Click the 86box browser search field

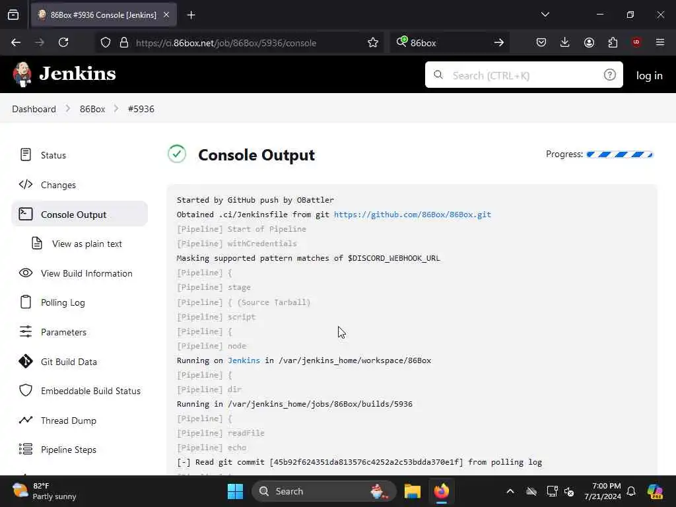pyautogui.click(x=448, y=43)
